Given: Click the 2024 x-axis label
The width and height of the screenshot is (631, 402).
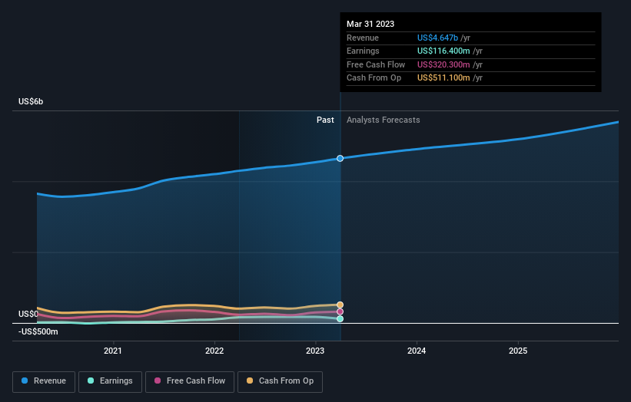Looking at the screenshot, I should tap(417, 351).
